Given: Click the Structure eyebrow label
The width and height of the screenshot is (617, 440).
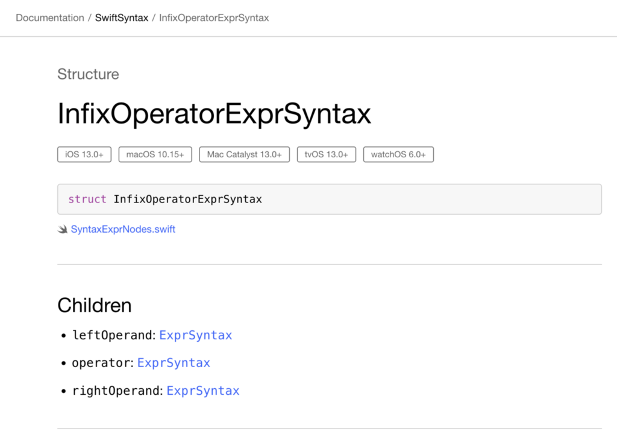Looking at the screenshot, I should click(x=88, y=74).
